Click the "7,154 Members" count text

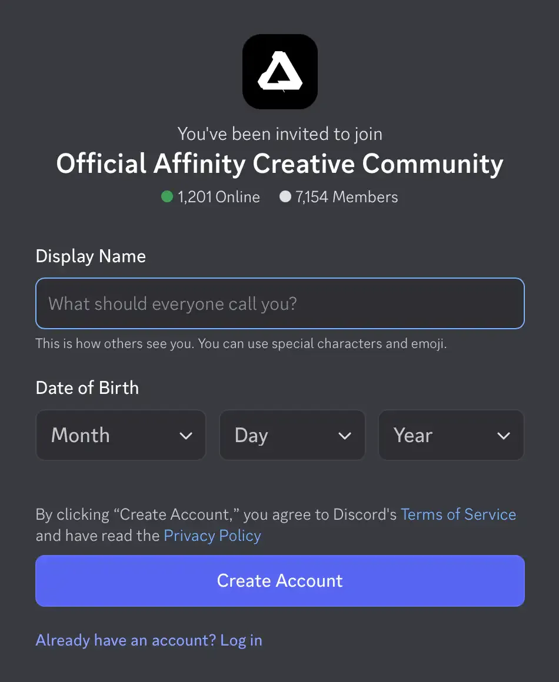coord(347,197)
